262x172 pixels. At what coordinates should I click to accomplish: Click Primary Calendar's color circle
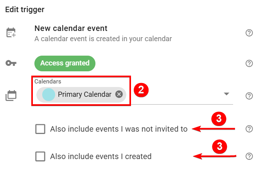coord(48,94)
